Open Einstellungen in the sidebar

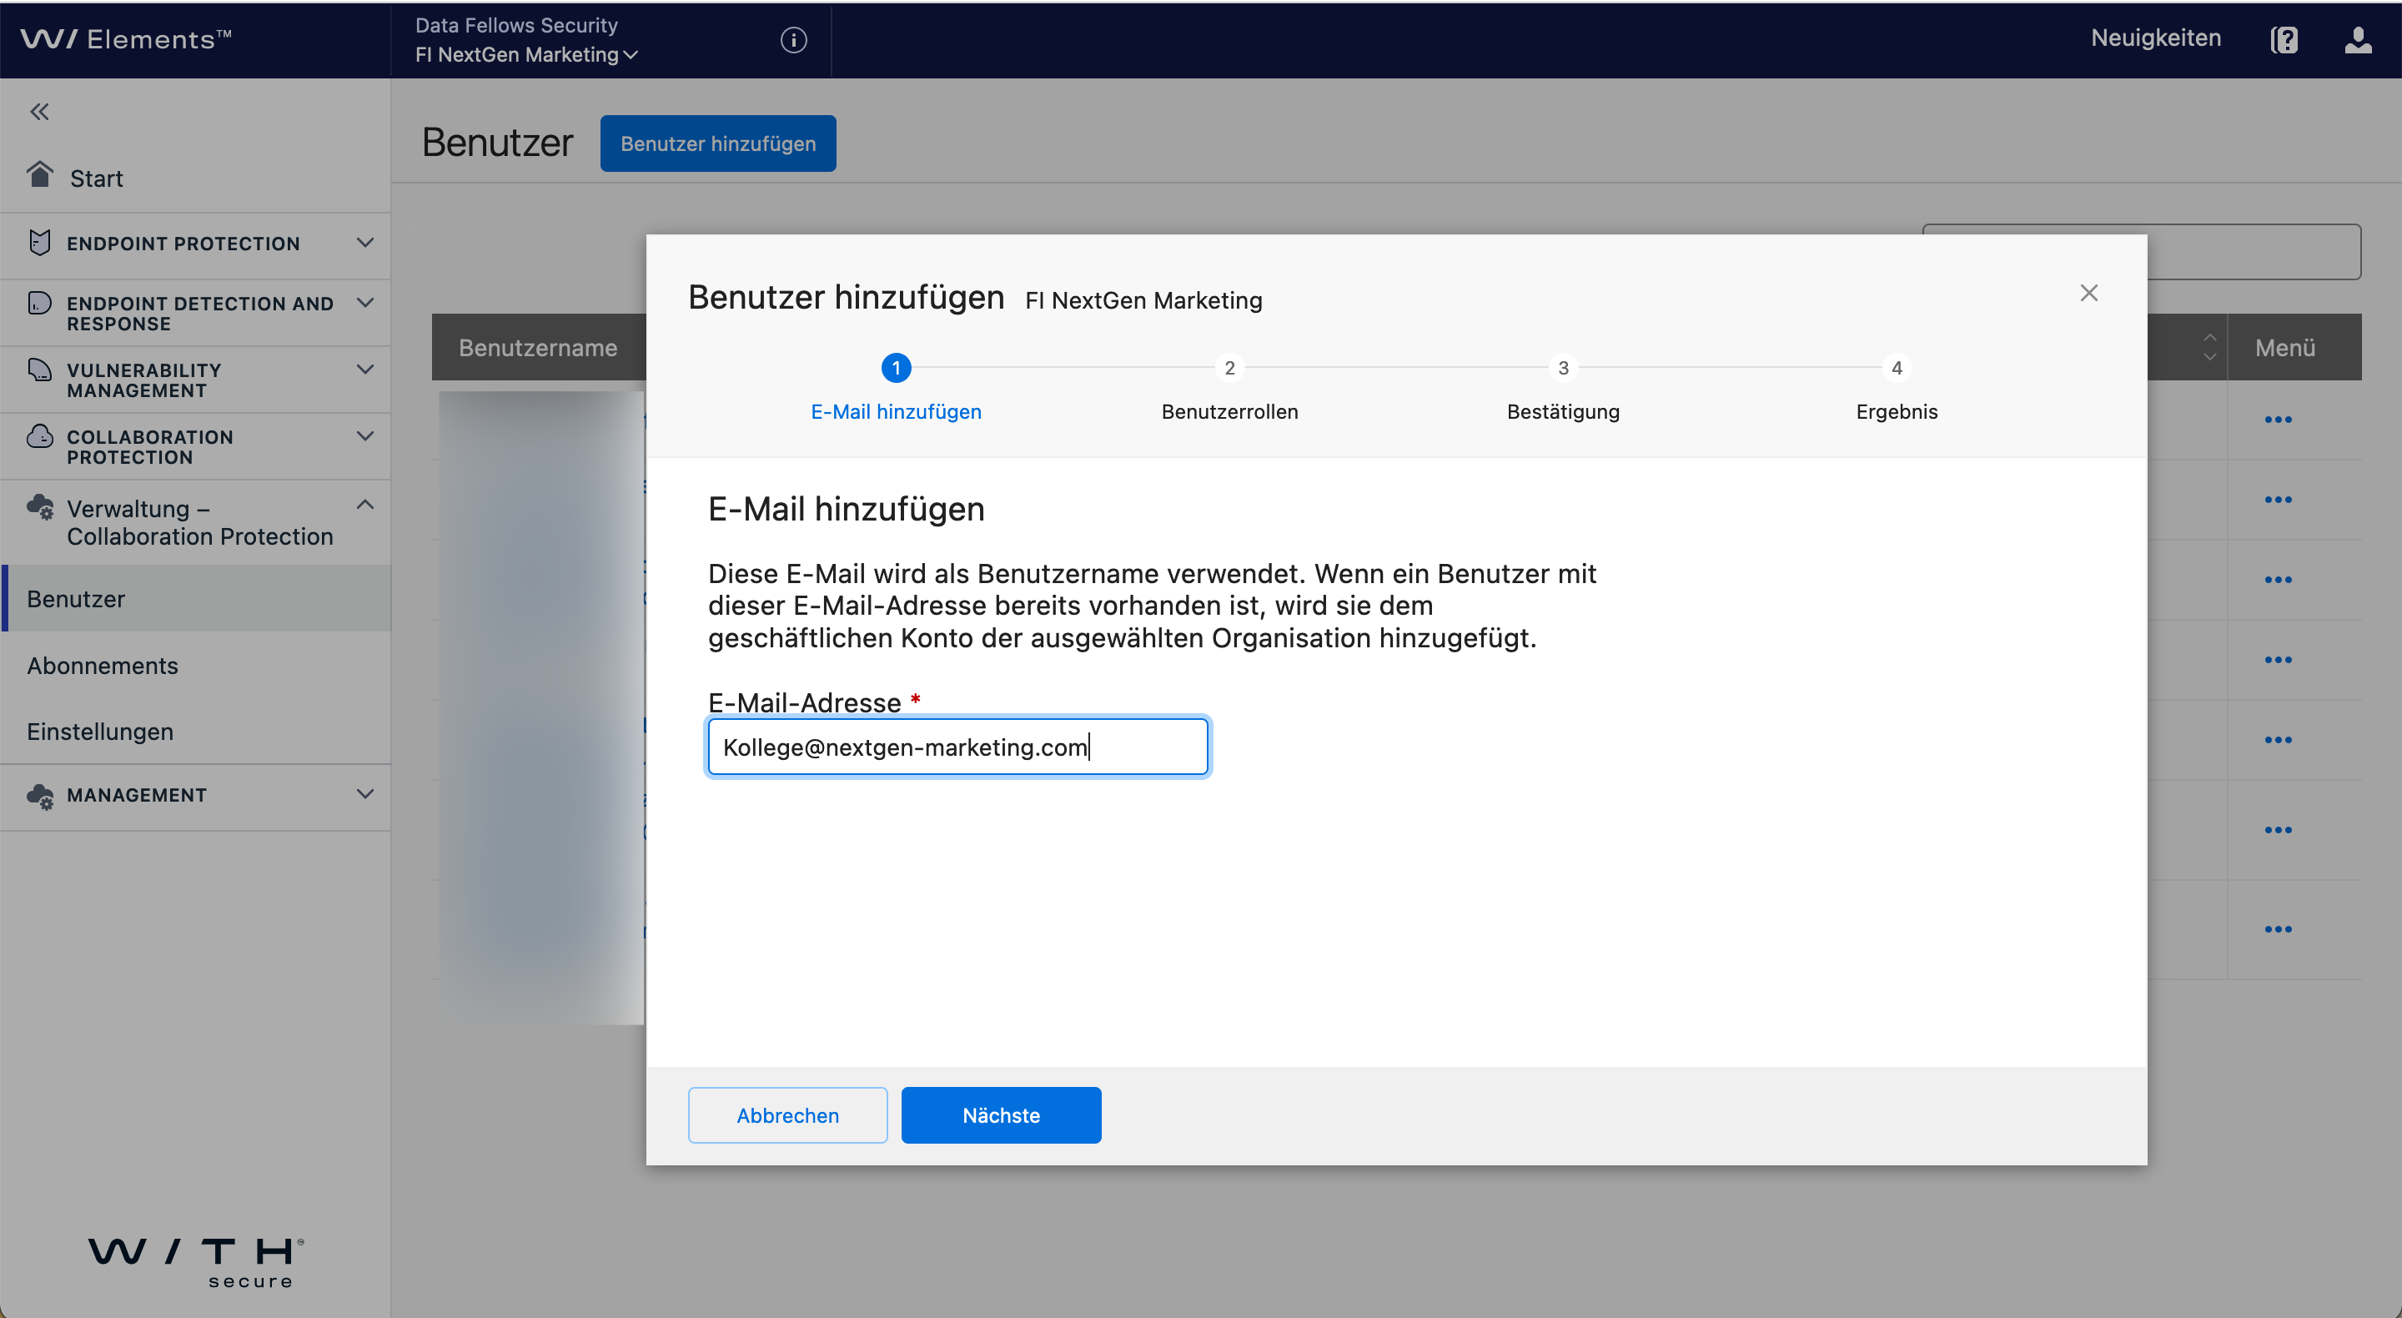click(x=100, y=732)
